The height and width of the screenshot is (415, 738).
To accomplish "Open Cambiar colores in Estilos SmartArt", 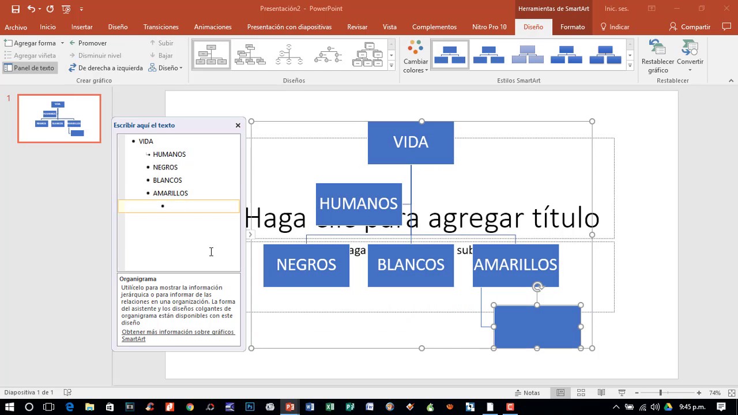I will click(415, 55).
